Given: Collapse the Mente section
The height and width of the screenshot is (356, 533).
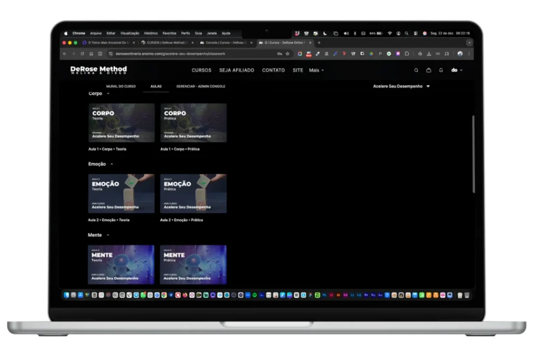Looking at the screenshot, I should tap(108, 235).
